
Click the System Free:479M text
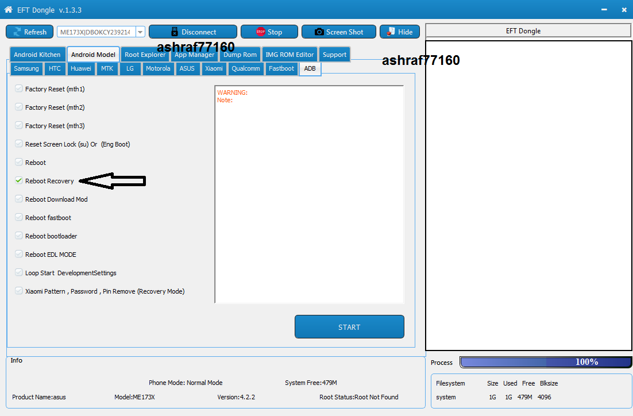pyautogui.click(x=311, y=383)
